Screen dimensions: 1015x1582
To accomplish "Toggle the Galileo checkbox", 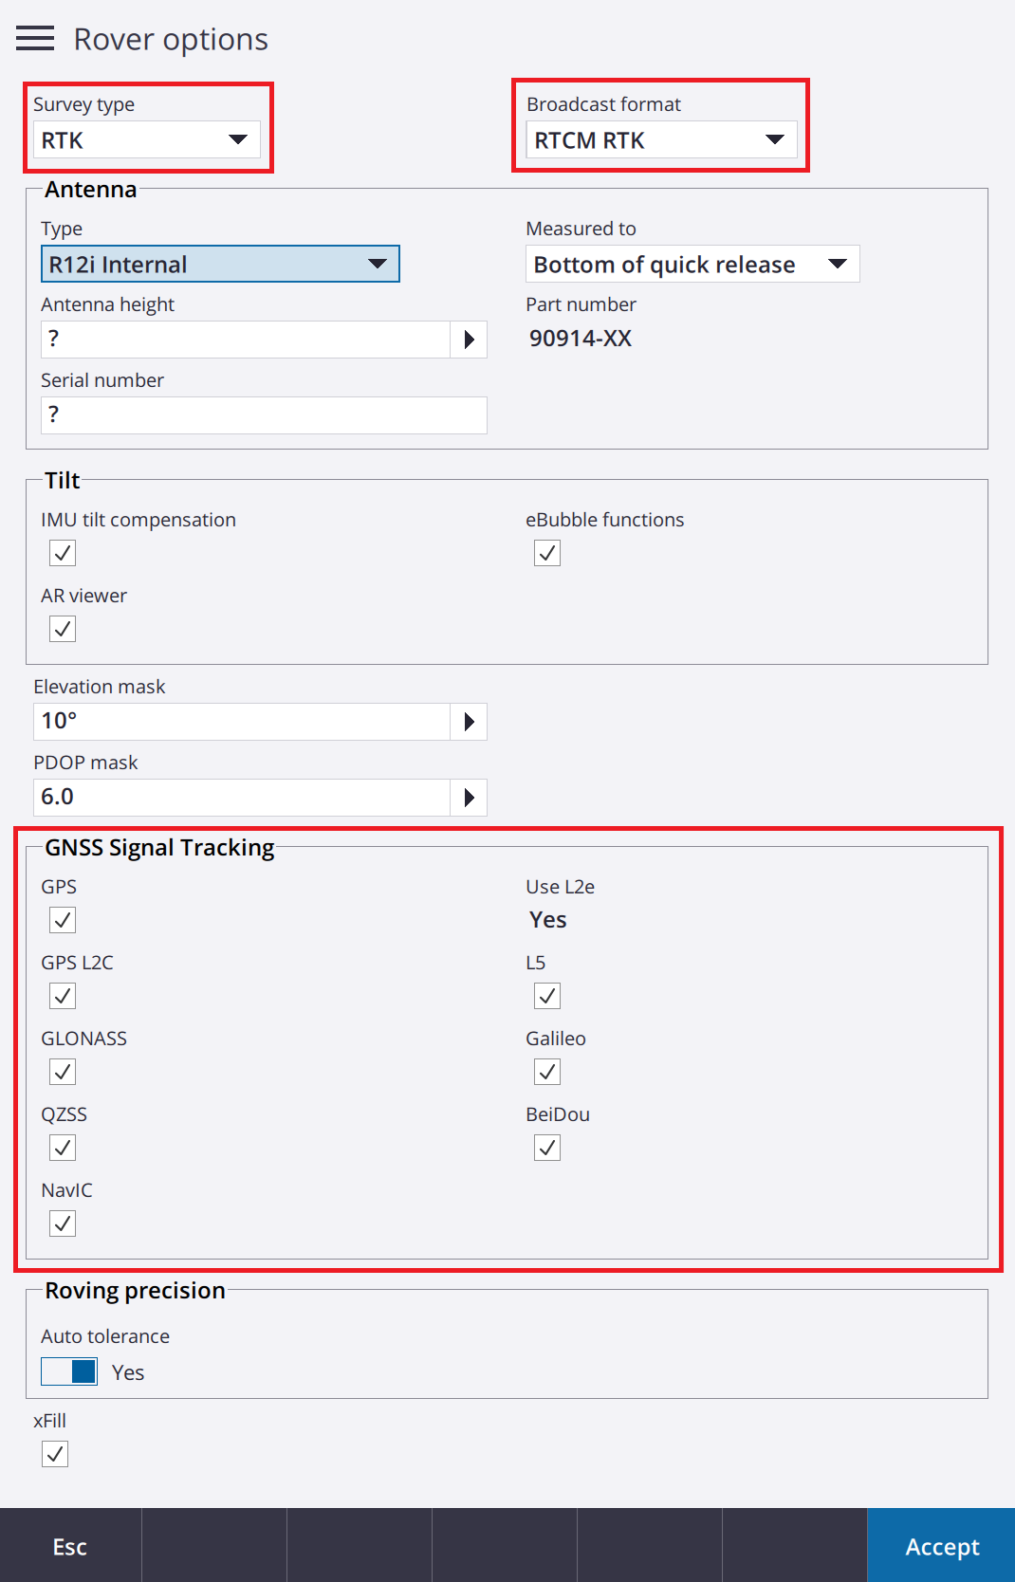I will (x=547, y=1072).
